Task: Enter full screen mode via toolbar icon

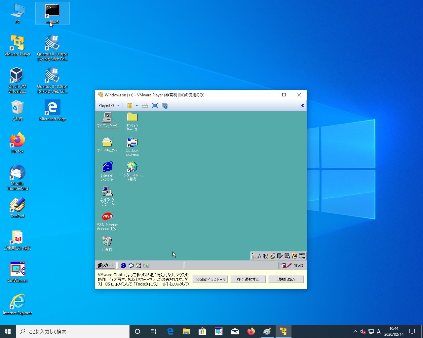Action: [x=155, y=106]
